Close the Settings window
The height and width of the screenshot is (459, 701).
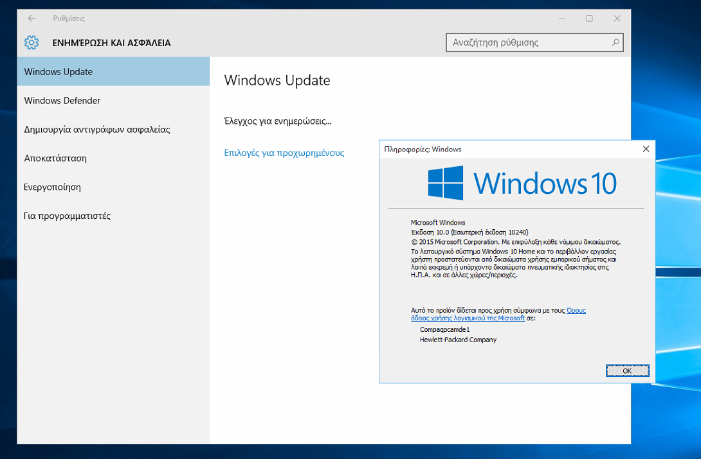[x=617, y=18]
